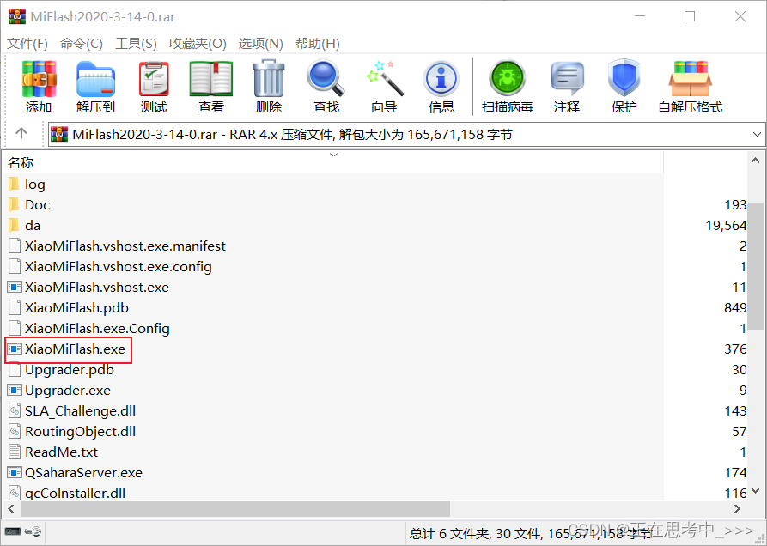Open the 文件(F) menu
The width and height of the screenshot is (767, 546).
click(x=27, y=44)
